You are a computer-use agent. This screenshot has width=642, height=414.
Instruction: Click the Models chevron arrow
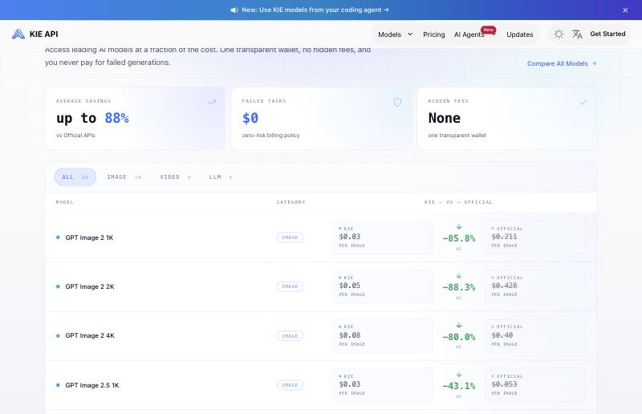(410, 34)
